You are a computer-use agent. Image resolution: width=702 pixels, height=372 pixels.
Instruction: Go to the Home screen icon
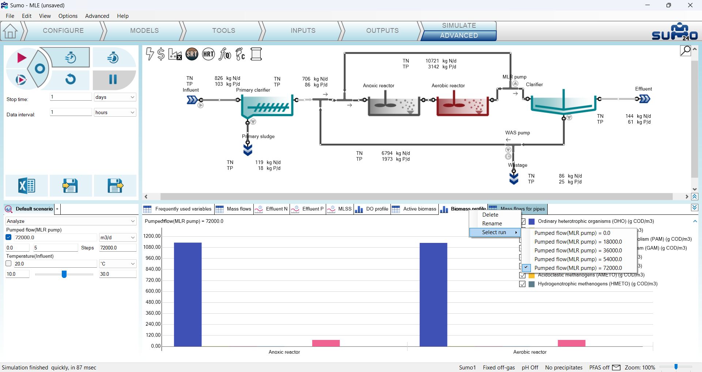pyautogui.click(x=10, y=31)
